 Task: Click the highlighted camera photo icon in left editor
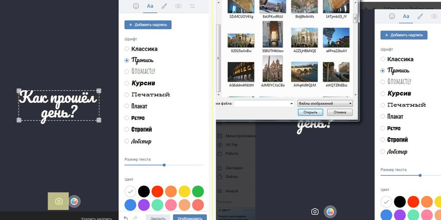click(59, 201)
